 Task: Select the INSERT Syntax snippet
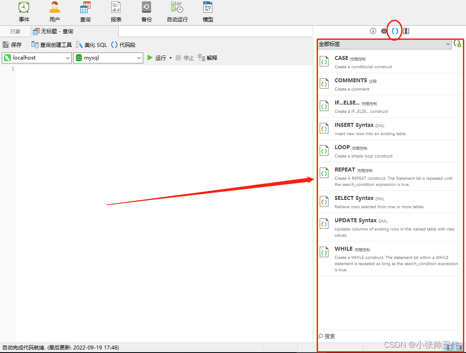(x=391, y=129)
